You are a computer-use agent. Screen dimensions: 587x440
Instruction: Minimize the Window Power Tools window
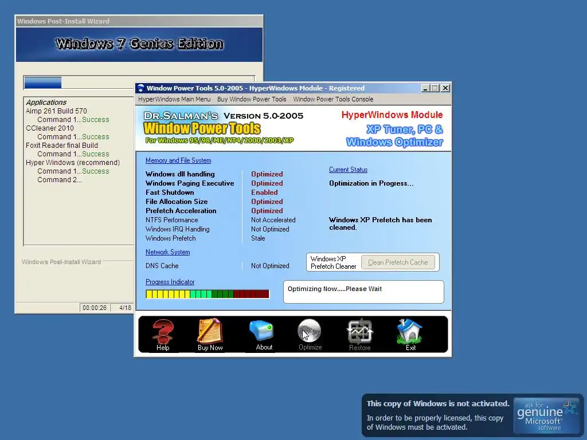425,88
